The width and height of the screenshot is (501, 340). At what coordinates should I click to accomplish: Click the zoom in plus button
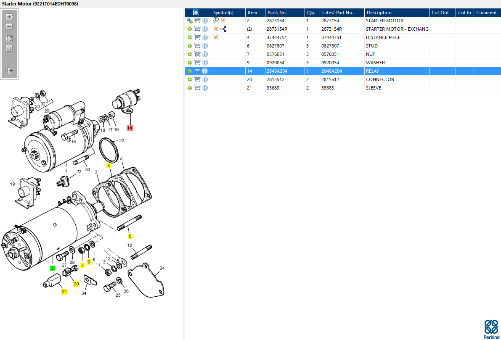click(x=9, y=17)
